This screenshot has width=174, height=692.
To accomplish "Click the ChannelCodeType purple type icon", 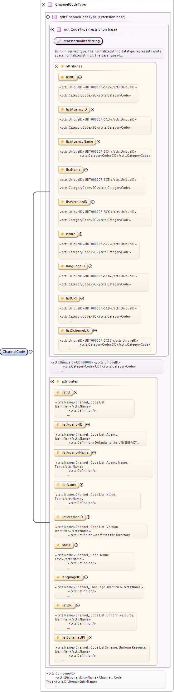I will (50, 5).
